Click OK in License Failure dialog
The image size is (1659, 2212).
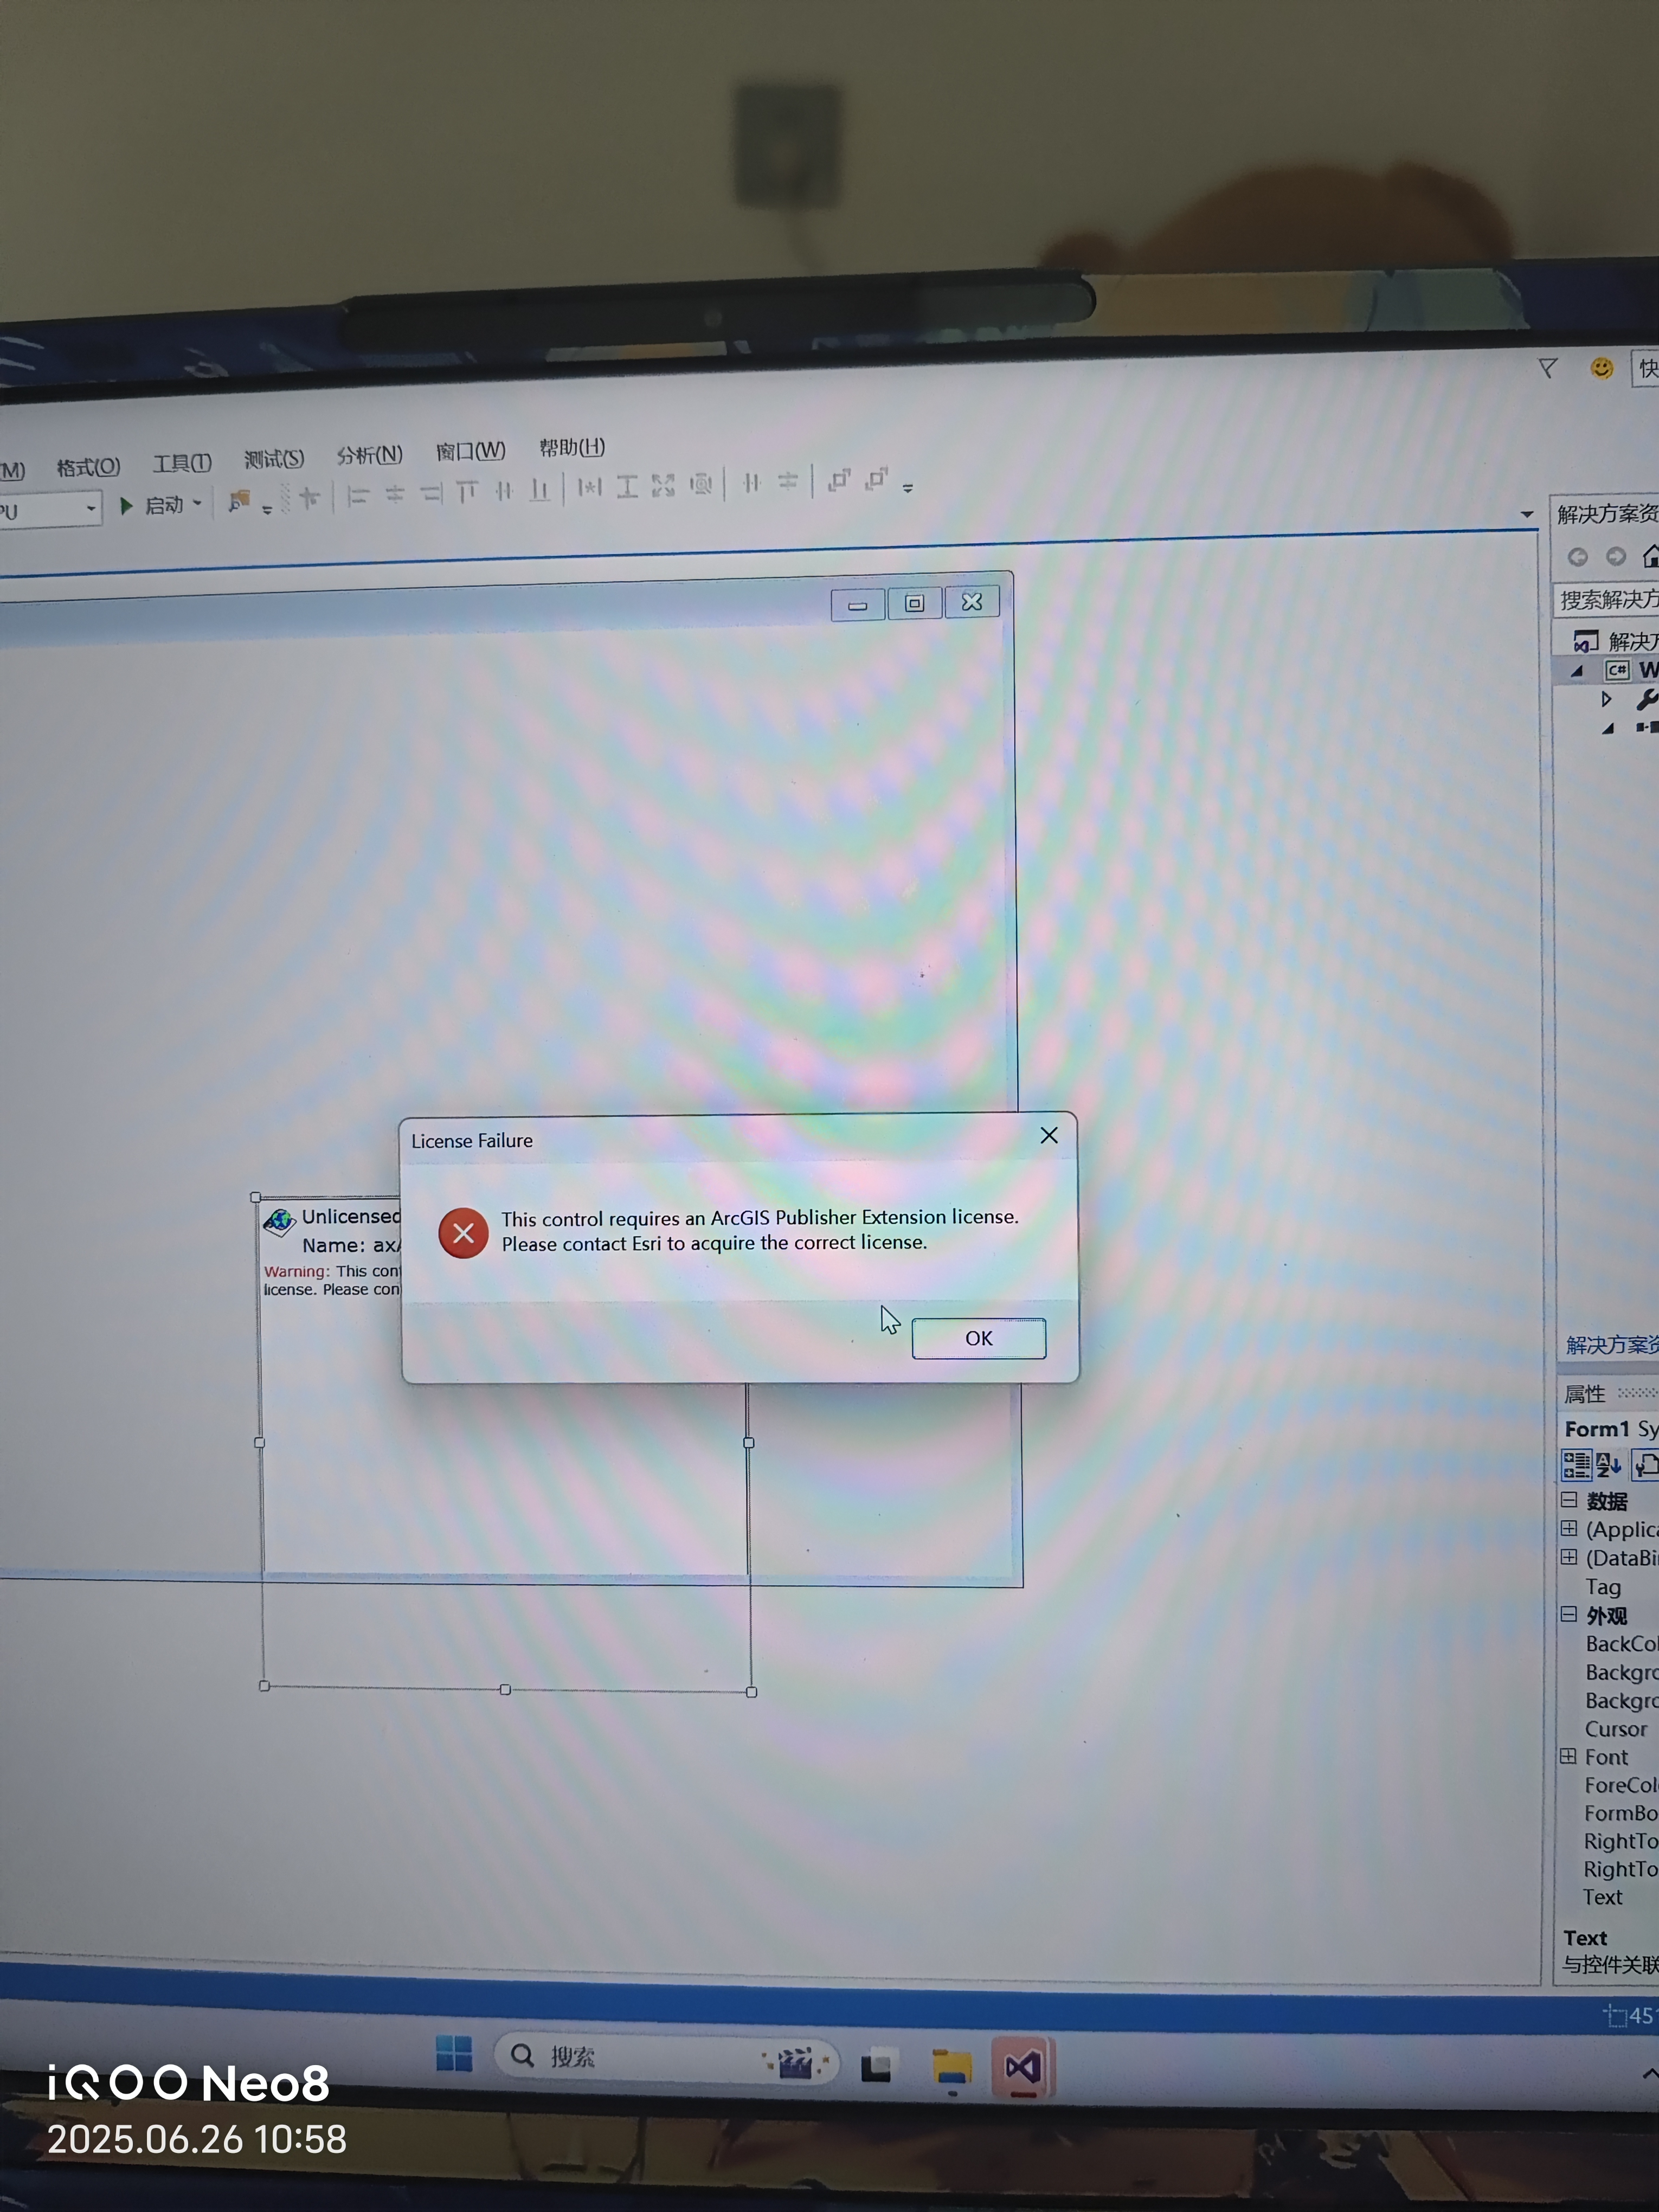click(978, 1338)
